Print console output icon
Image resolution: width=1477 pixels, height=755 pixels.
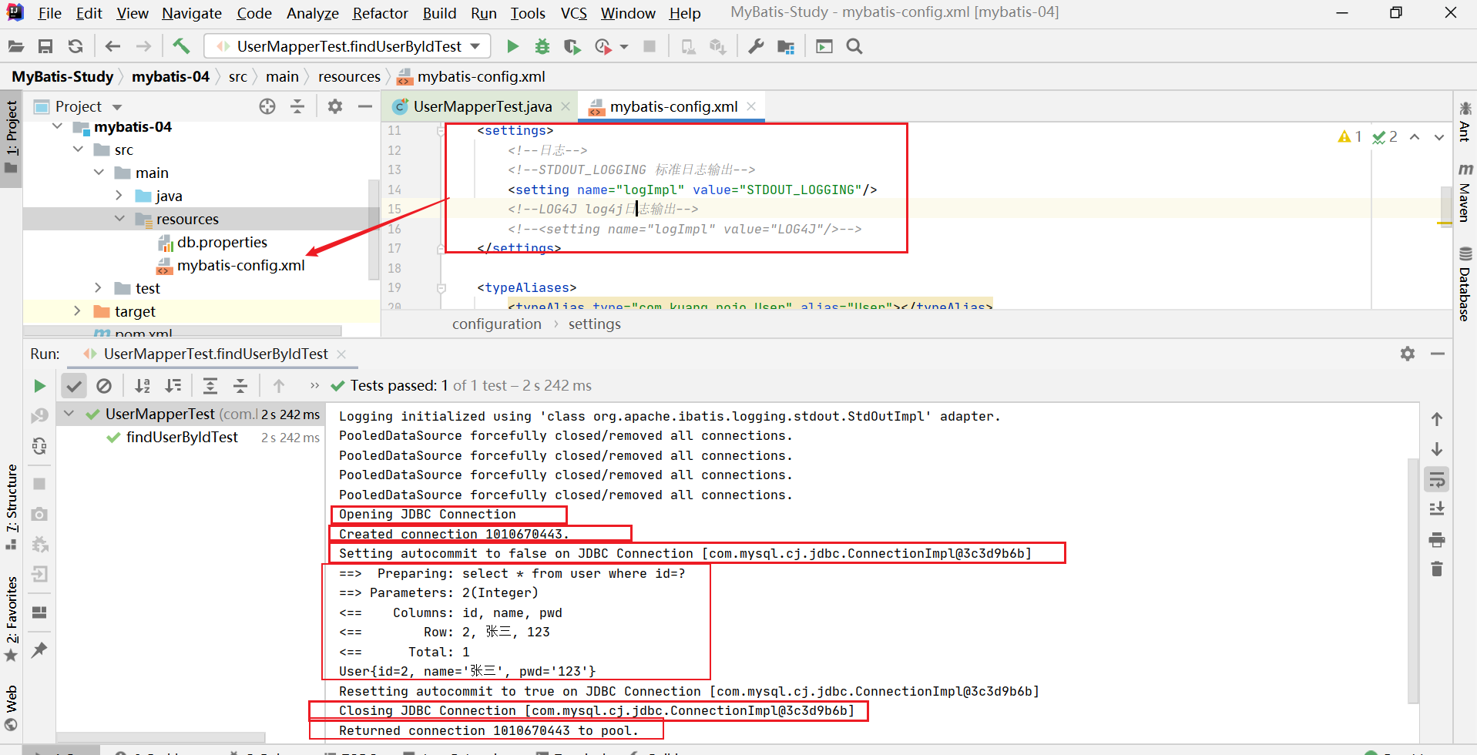point(1437,539)
